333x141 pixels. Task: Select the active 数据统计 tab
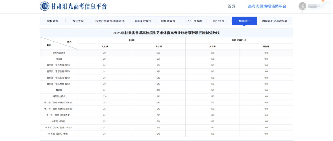tap(244, 21)
